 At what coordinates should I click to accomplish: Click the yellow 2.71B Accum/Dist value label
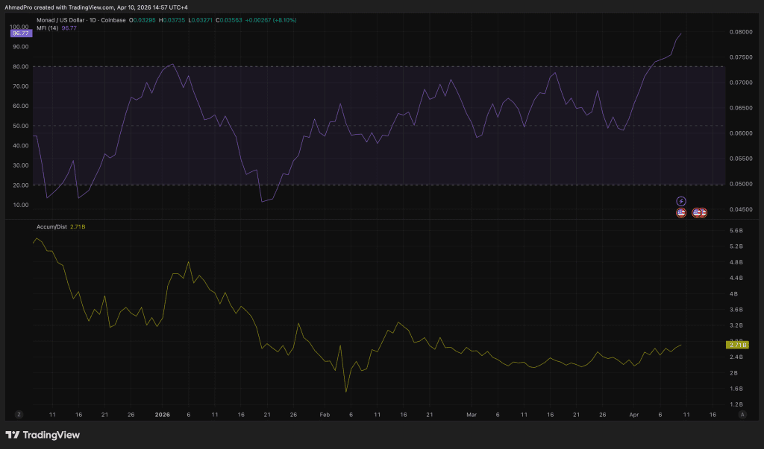pyautogui.click(x=738, y=345)
